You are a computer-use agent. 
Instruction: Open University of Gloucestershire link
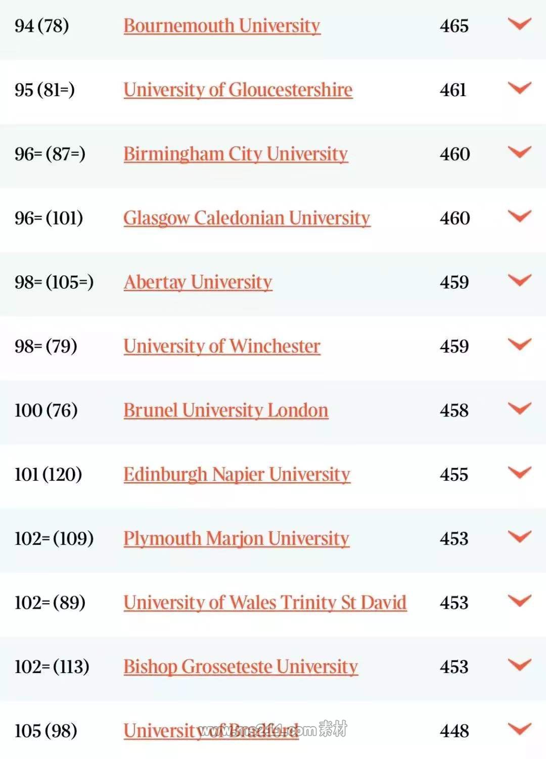pyautogui.click(x=238, y=90)
